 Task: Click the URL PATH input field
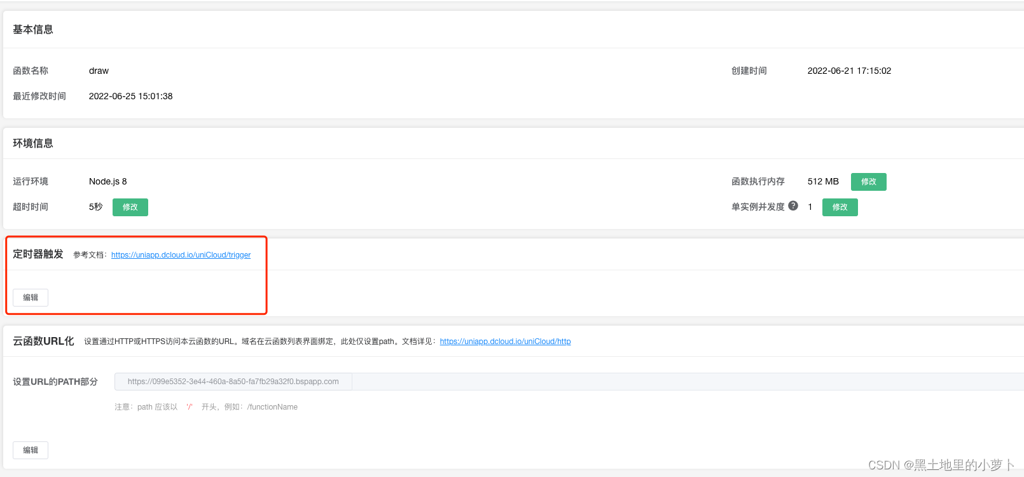688,382
